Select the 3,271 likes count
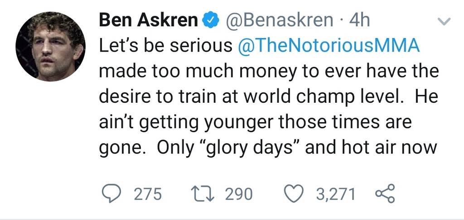The height and width of the screenshot is (220, 464). (335, 194)
